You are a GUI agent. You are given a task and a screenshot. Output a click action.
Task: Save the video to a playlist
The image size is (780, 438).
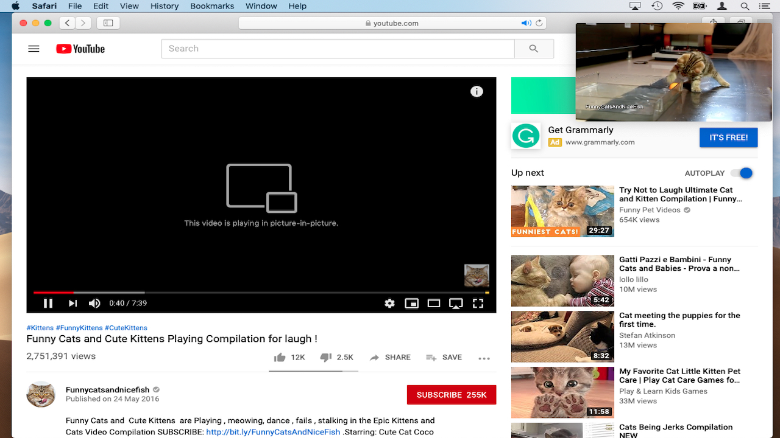(x=444, y=358)
